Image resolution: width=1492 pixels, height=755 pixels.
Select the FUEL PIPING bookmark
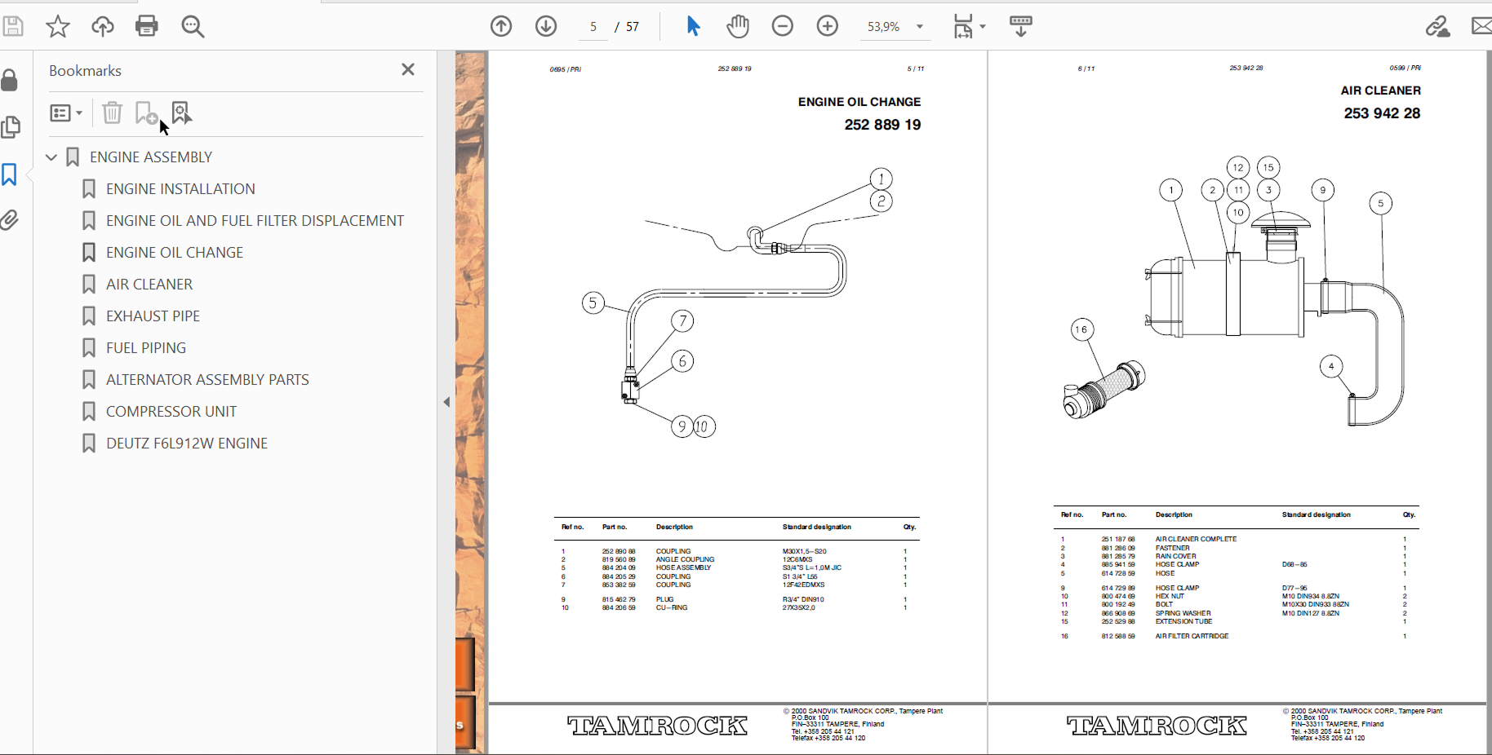click(x=146, y=347)
